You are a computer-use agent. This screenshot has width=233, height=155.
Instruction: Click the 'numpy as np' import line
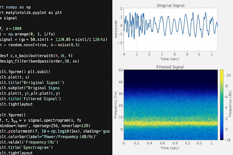pyautogui.click(x=15, y=7)
